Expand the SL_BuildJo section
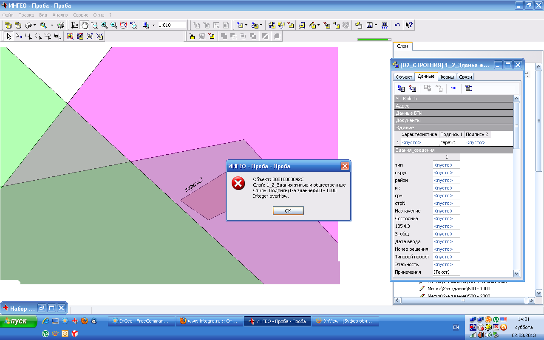Viewport: 544px width, 340px height. point(453,99)
